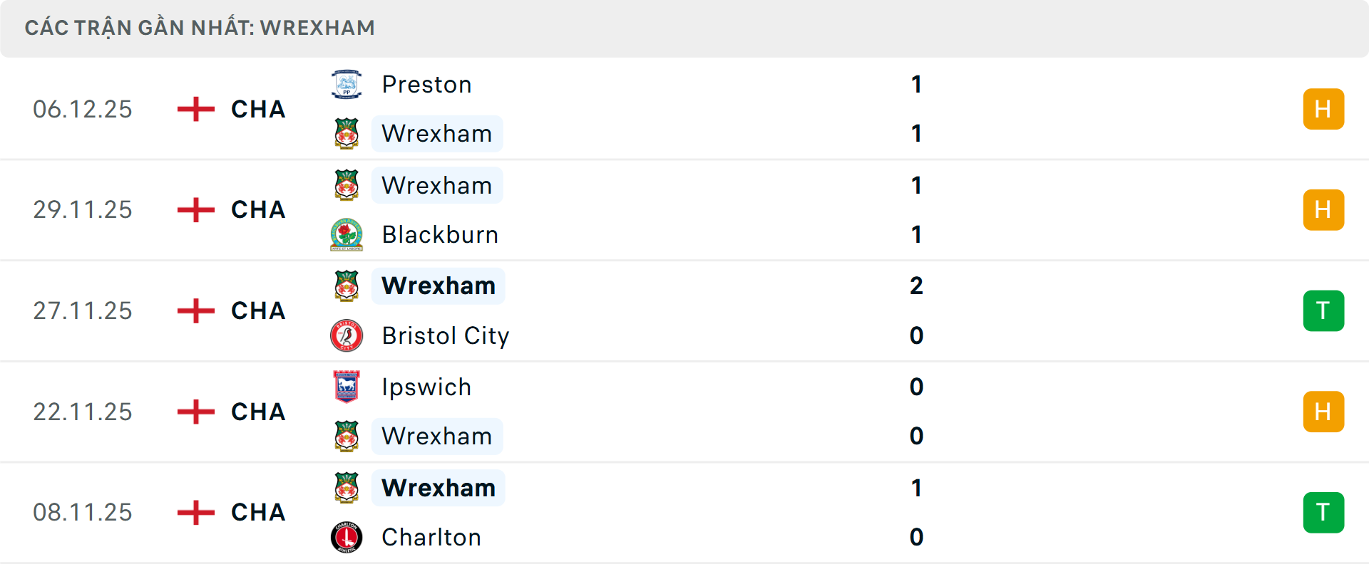Viewport: 1369px width, 564px height.
Task: Click the Preston club crest icon
Action: click(x=346, y=84)
